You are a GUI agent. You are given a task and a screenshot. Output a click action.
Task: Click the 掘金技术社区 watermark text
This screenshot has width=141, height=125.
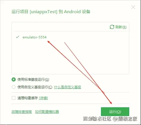97,119
